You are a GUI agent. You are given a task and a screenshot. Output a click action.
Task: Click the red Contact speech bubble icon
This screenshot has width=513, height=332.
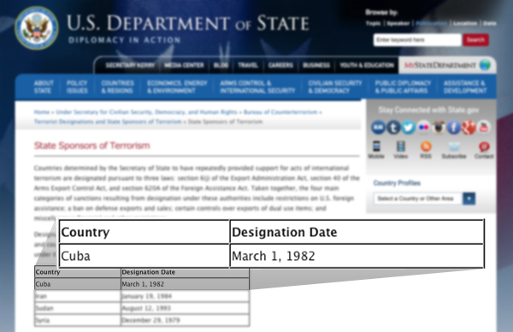click(484, 146)
